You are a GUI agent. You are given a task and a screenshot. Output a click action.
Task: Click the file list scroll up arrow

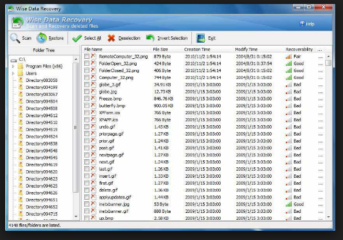328,57
